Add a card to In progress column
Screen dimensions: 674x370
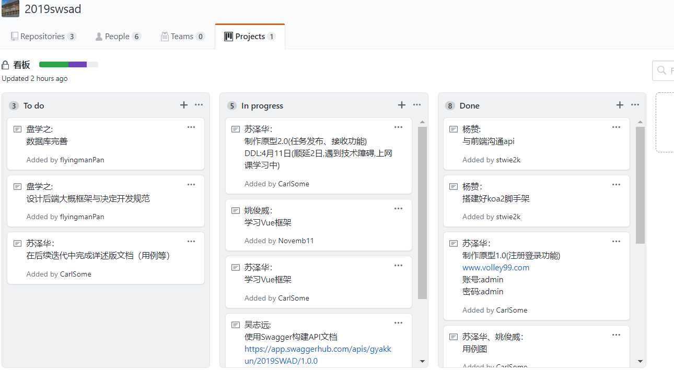402,105
